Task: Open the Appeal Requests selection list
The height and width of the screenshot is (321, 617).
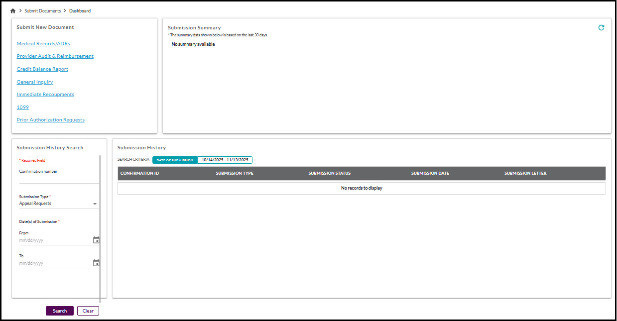Action: (55, 204)
